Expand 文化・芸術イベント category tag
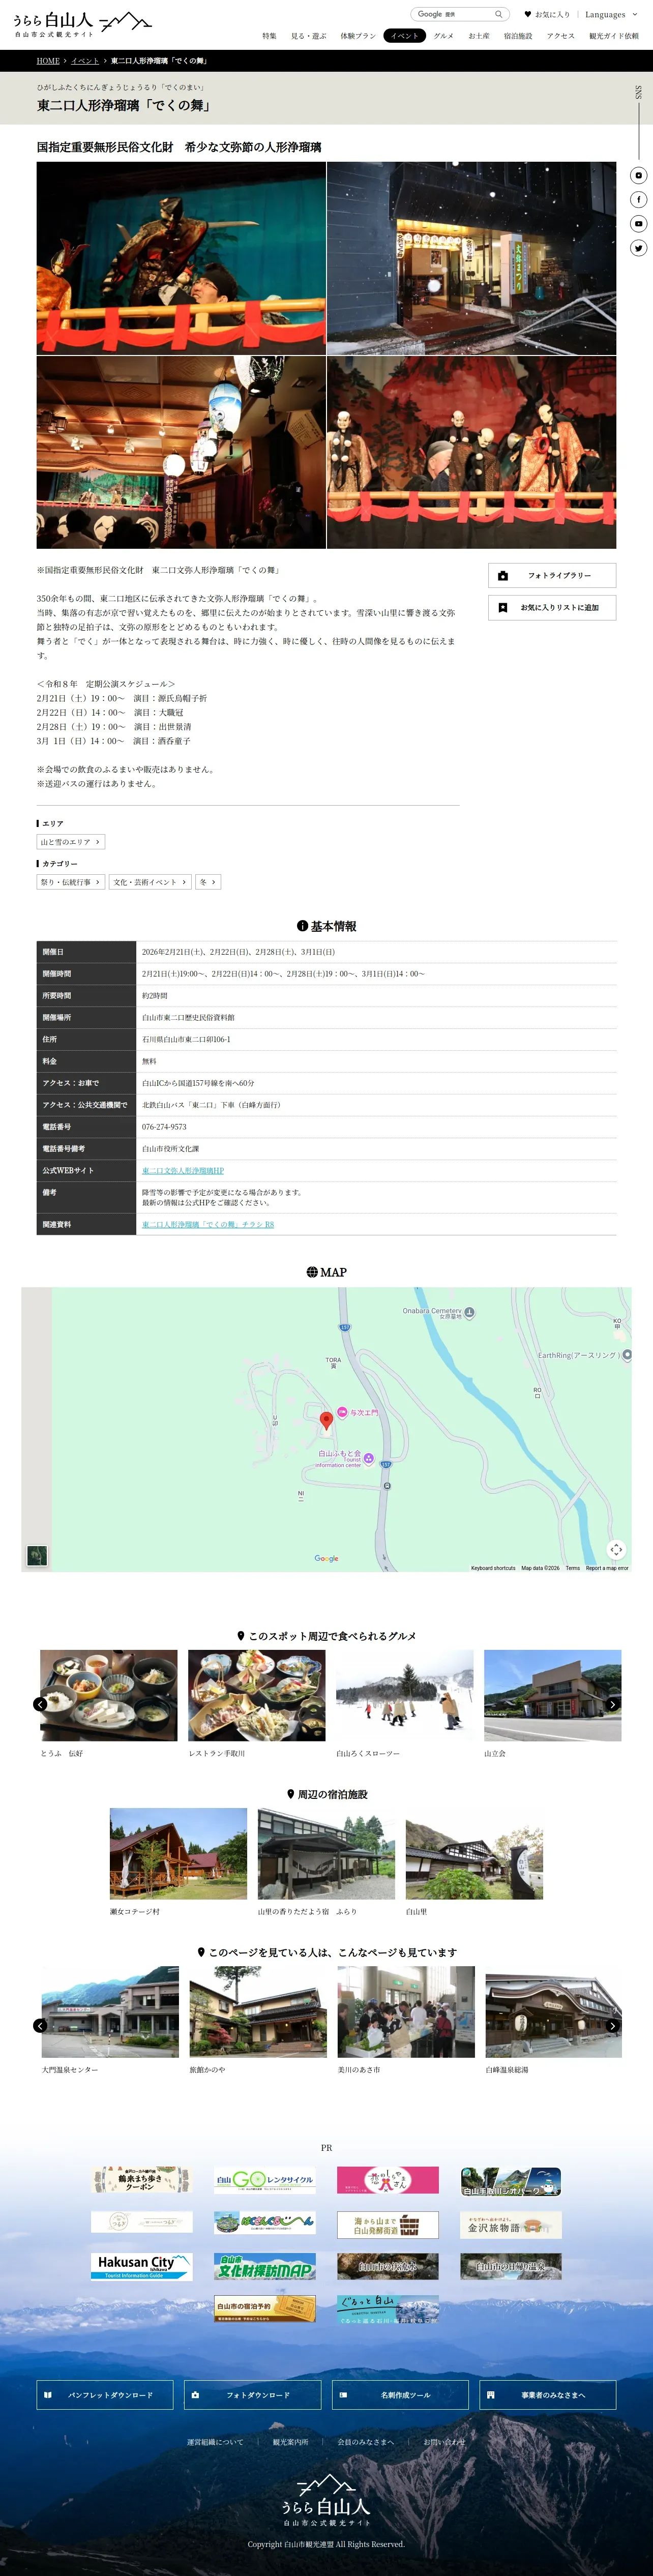The width and height of the screenshot is (653, 2576). pyautogui.click(x=150, y=882)
